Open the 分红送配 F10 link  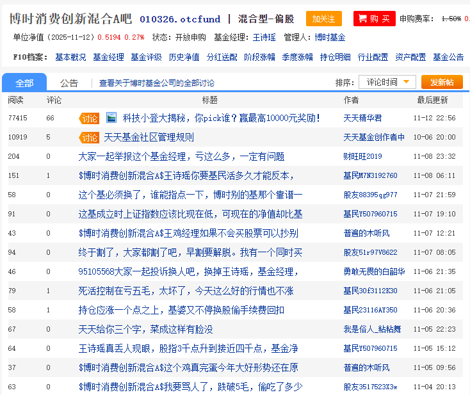pos(222,57)
